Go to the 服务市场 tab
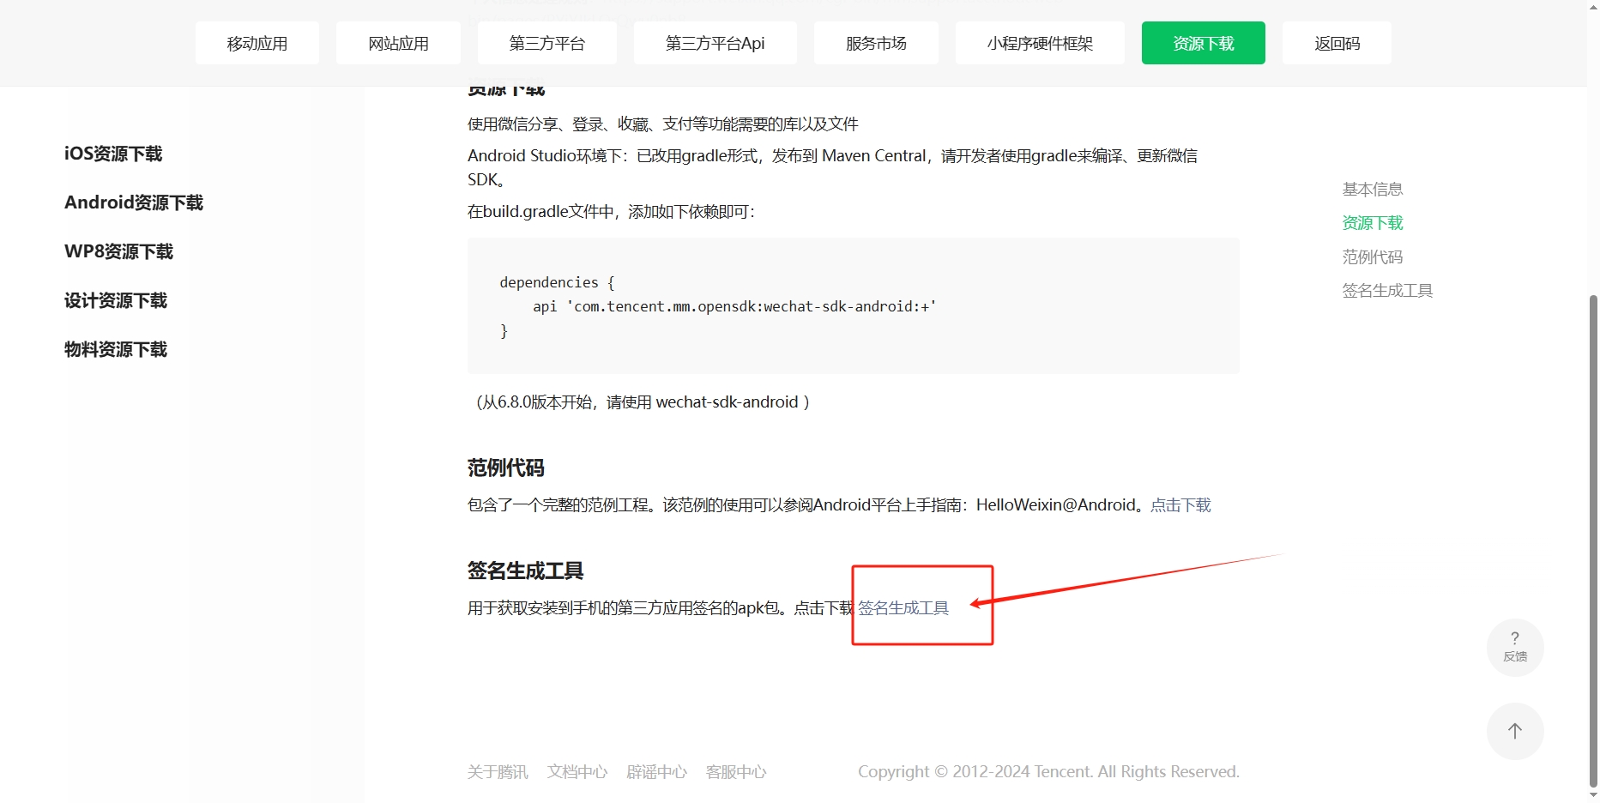 click(875, 44)
